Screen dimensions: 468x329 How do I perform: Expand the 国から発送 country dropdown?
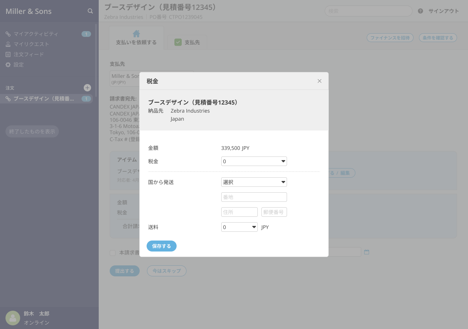(x=254, y=182)
